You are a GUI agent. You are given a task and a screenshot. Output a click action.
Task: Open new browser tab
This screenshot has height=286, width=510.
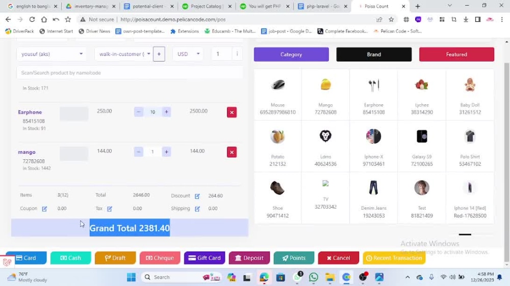418,6
